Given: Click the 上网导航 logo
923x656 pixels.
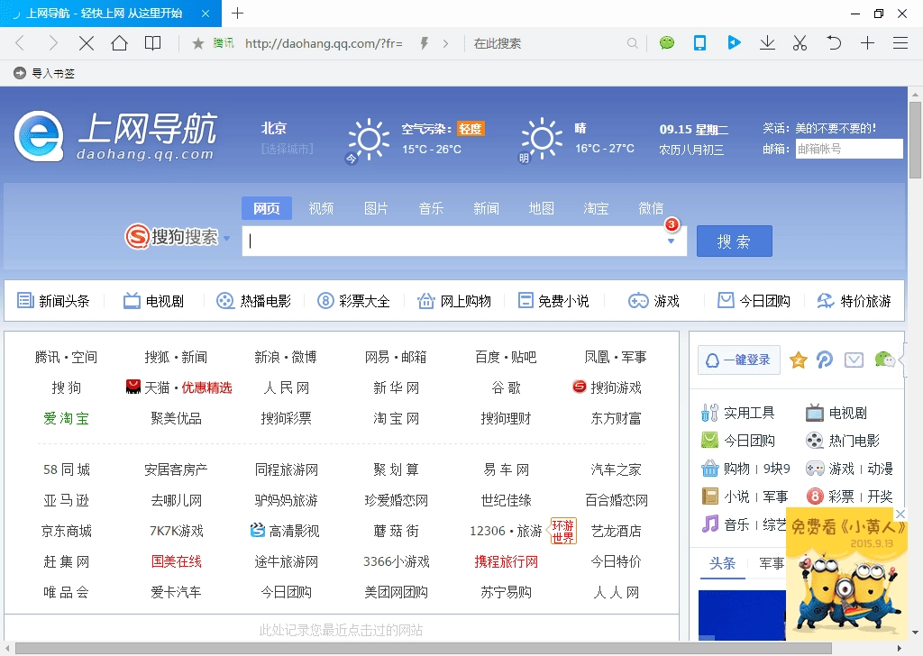Looking at the screenshot, I should (116, 136).
